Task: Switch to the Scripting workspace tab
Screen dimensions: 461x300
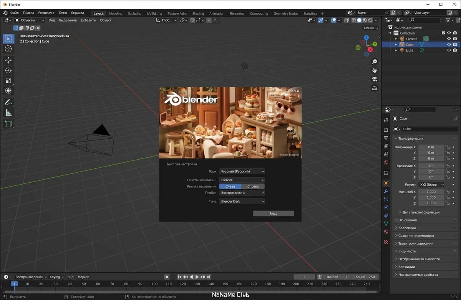Action: pos(310,13)
